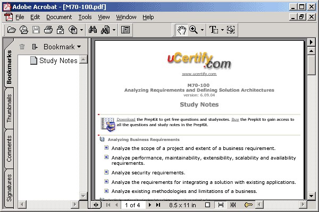The width and height of the screenshot is (319, 212).
Task: Expand the Text Select tool dropdown arrow
Action: [222, 30]
